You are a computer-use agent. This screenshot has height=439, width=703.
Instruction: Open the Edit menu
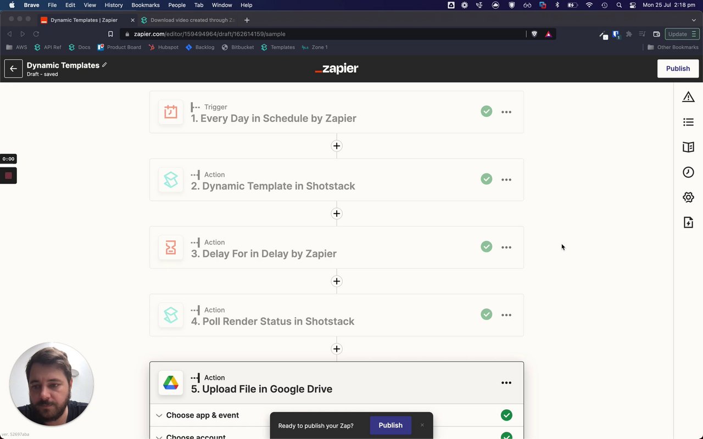(70, 5)
